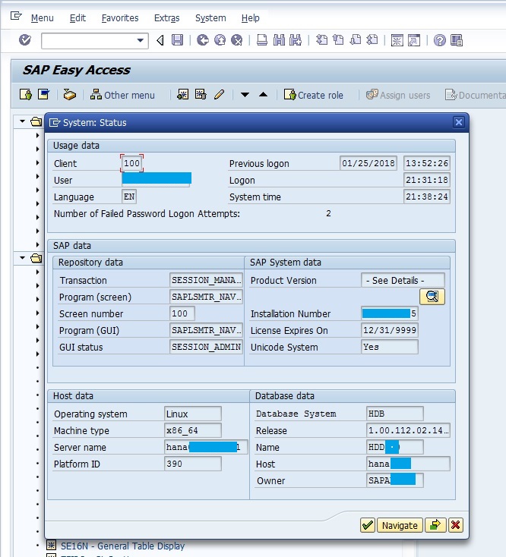
Task: Open the Favorites menu
Action: (120, 17)
